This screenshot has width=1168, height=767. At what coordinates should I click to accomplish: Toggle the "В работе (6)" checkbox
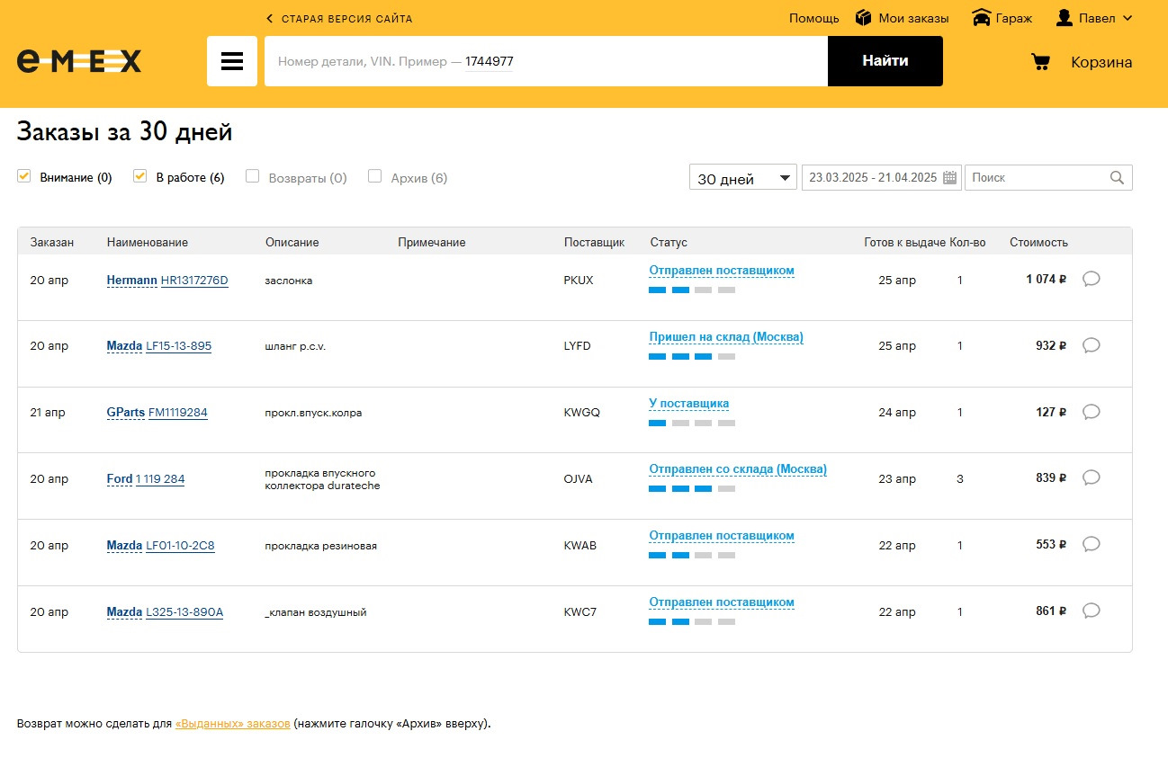139,176
